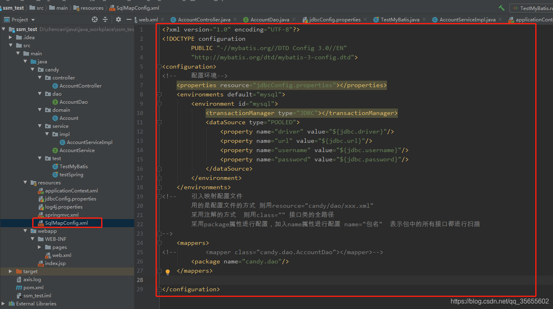Expand the pages folder arrow

pyautogui.click(x=39, y=247)
